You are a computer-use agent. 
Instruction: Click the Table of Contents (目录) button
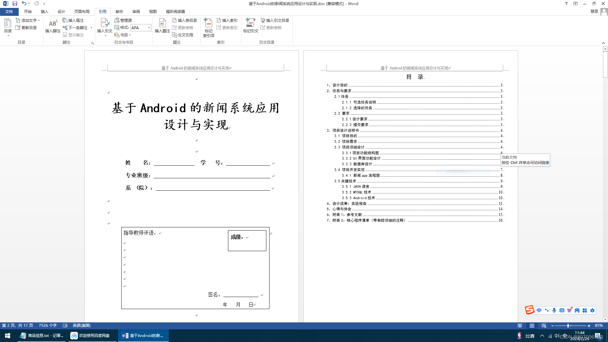(8, 27)
